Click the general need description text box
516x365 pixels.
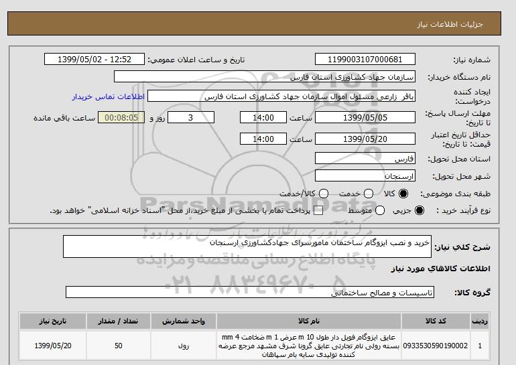[247, 246]
